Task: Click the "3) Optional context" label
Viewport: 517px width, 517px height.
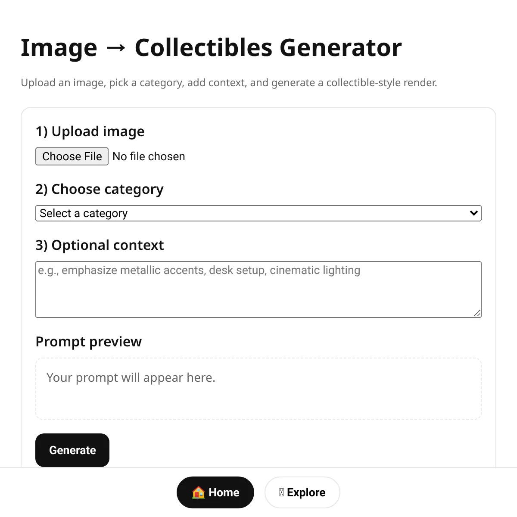Action: click(100, 245)
